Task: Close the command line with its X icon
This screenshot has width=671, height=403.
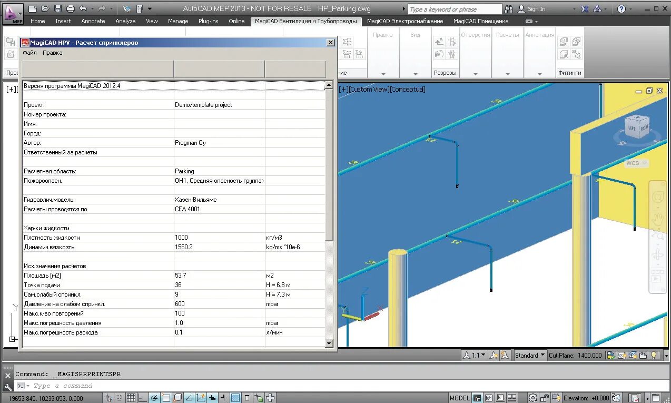Action: coord(7,376)
